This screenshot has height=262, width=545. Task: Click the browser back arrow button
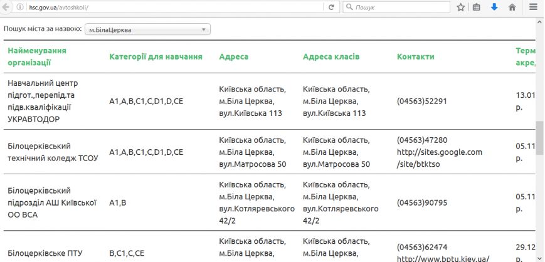coord(6,7)
